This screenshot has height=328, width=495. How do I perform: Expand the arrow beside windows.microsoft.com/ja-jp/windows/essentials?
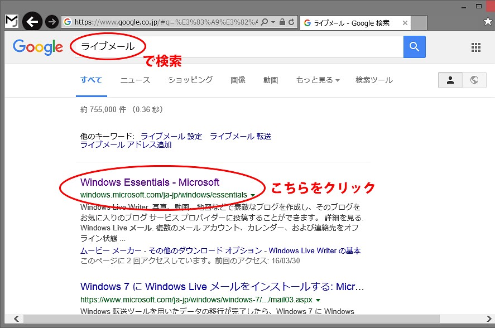click(x=253, y=195)
